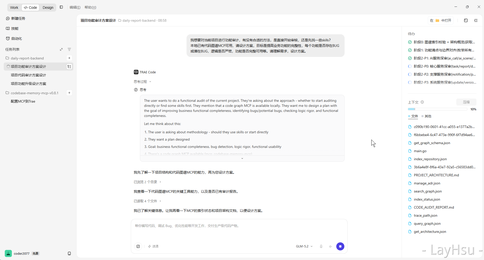Toggle status of 阶段2-P1 todo item

410,58
